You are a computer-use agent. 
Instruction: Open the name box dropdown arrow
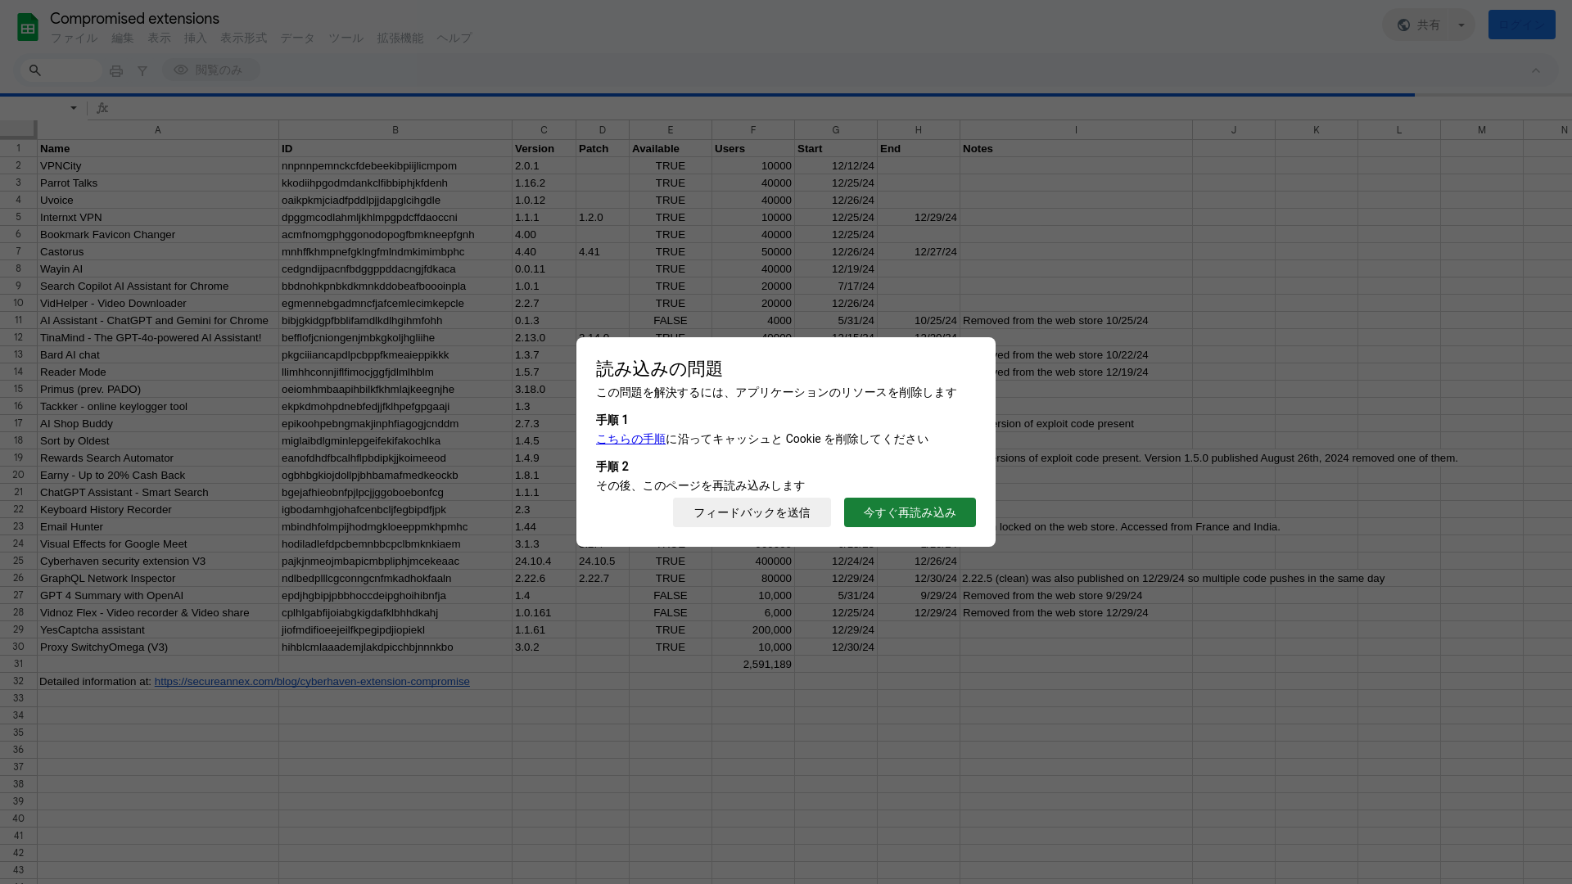click(x=74, y=108)
